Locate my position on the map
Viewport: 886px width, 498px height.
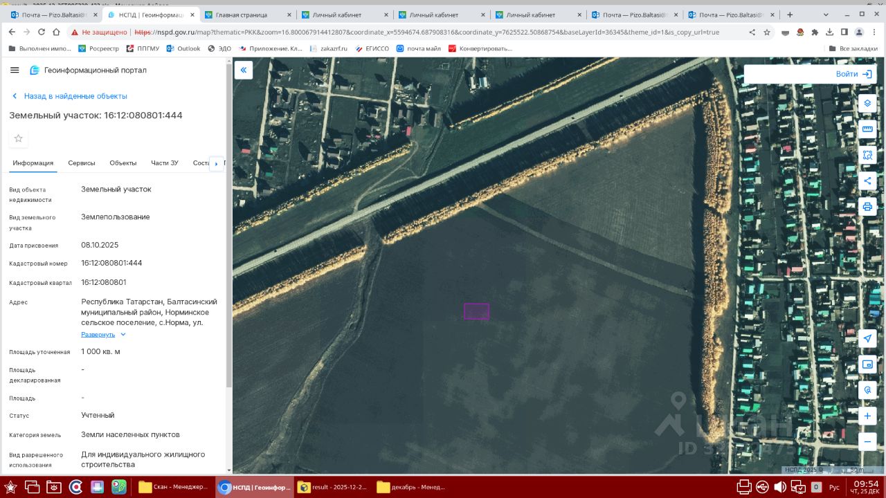pos(867,338)
